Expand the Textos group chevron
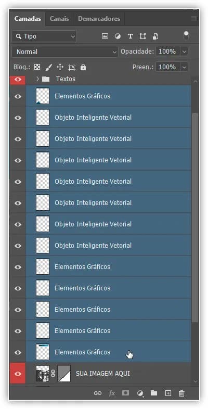 (37, 79)
